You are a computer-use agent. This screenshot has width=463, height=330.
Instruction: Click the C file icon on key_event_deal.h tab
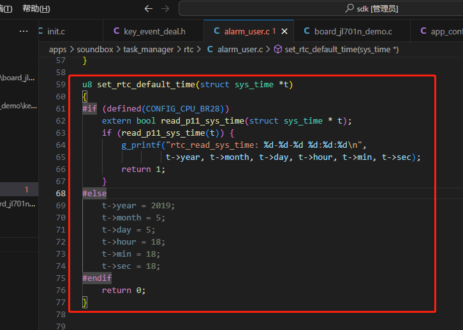point(117,31)
